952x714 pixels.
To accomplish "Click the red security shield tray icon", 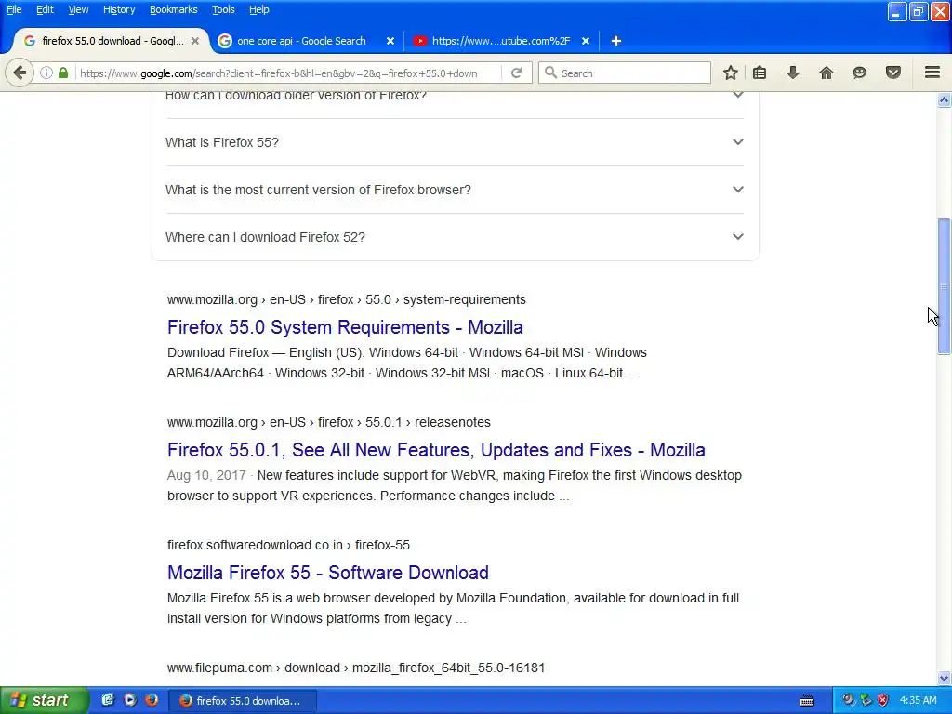I will point(883,700).
